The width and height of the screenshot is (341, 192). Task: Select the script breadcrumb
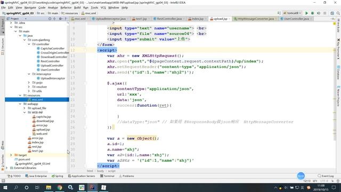pyautogui.click(x=112, y=171)
